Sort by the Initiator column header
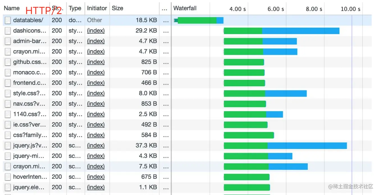The image size is (379, 195). click(97, 8)
